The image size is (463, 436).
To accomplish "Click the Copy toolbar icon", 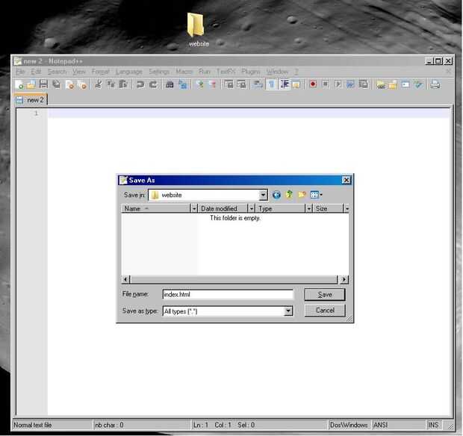I will click(x=111, y=84).
